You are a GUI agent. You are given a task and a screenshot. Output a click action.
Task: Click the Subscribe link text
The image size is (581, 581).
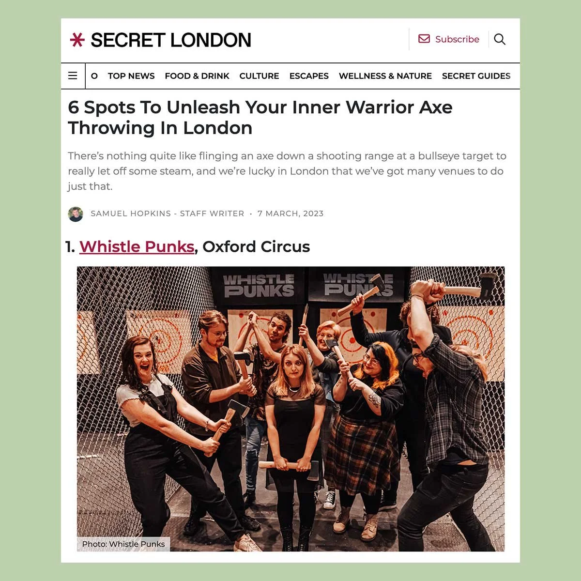pyautogui.click(x=457, y=39)
